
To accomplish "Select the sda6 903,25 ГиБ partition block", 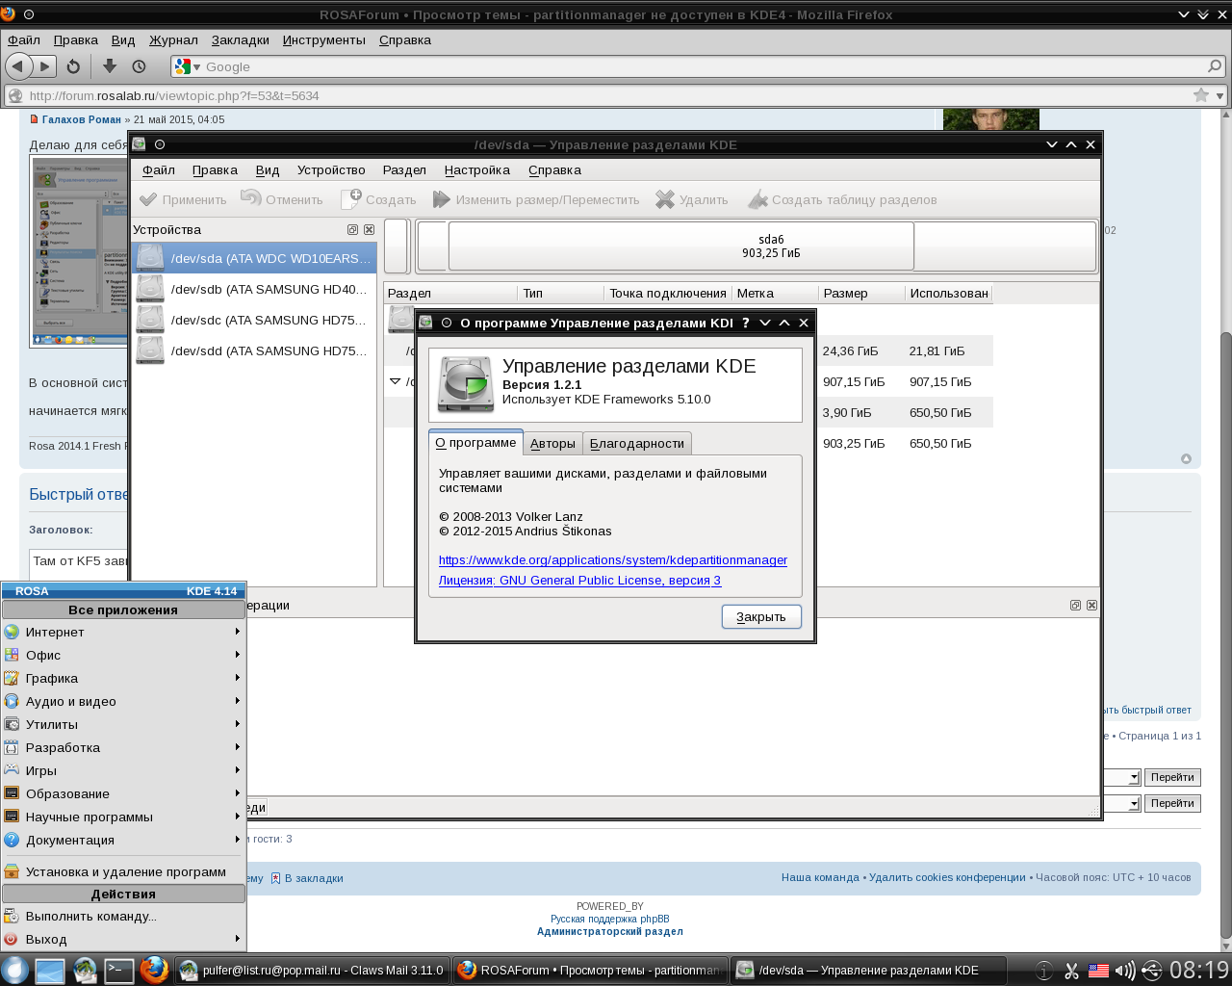I will (680, 246).
